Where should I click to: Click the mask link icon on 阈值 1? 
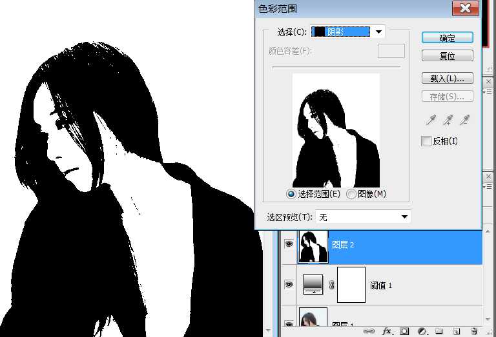pos(331,285)
